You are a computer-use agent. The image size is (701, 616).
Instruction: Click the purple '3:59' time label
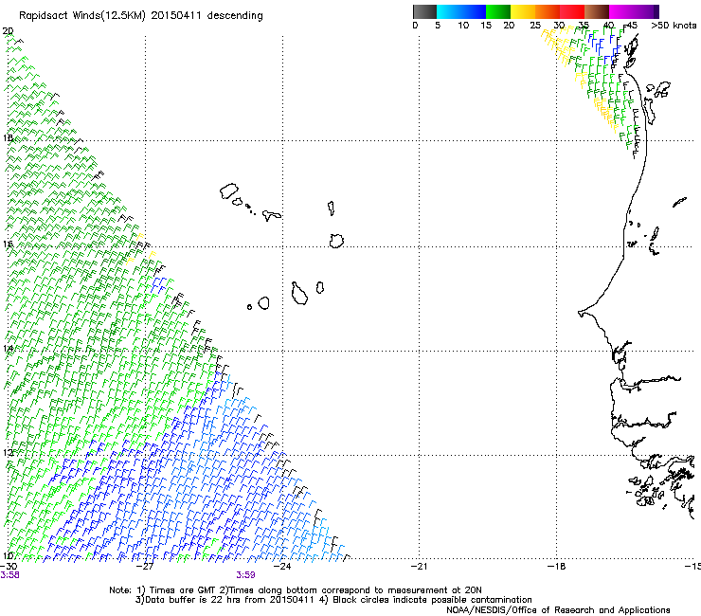tap(246, 575)
